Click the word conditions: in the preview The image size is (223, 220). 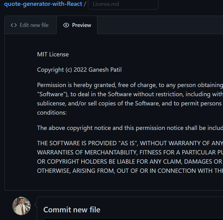(52, 112)
